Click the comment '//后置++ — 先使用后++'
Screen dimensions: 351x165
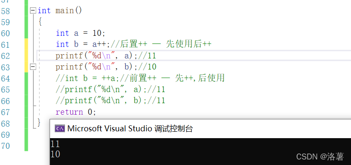click(161, 44)
